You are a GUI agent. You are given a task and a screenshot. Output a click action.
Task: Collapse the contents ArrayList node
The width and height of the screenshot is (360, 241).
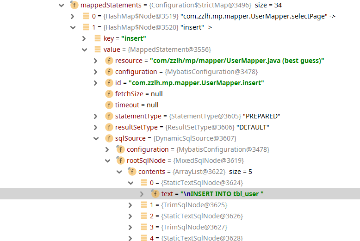coord(119,172)
